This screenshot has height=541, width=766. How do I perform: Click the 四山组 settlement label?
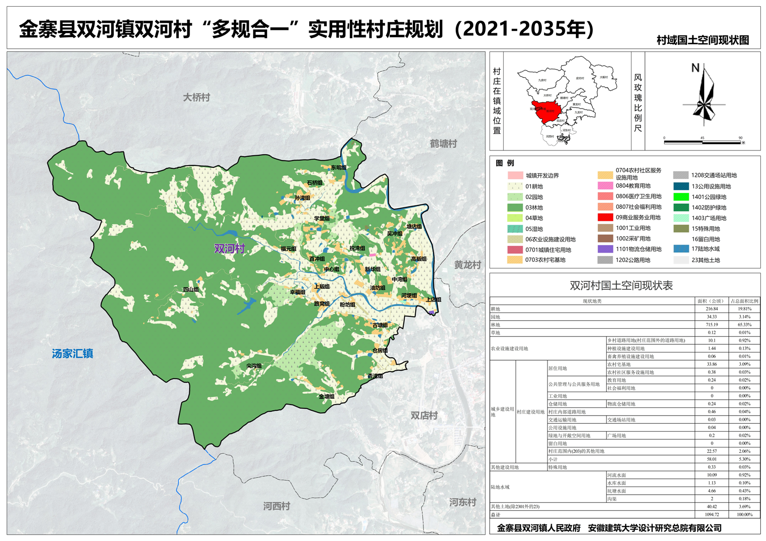pyautogui.click(x=191, y=289)
